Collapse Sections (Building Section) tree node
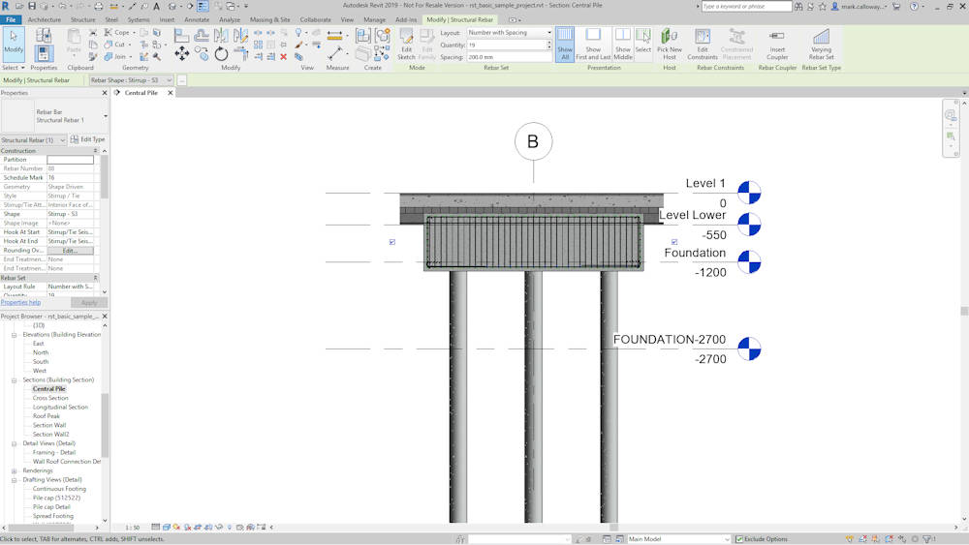 click(x=14, y=380)
